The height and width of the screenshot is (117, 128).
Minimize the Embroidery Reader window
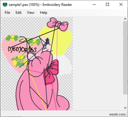coord(94,5)
